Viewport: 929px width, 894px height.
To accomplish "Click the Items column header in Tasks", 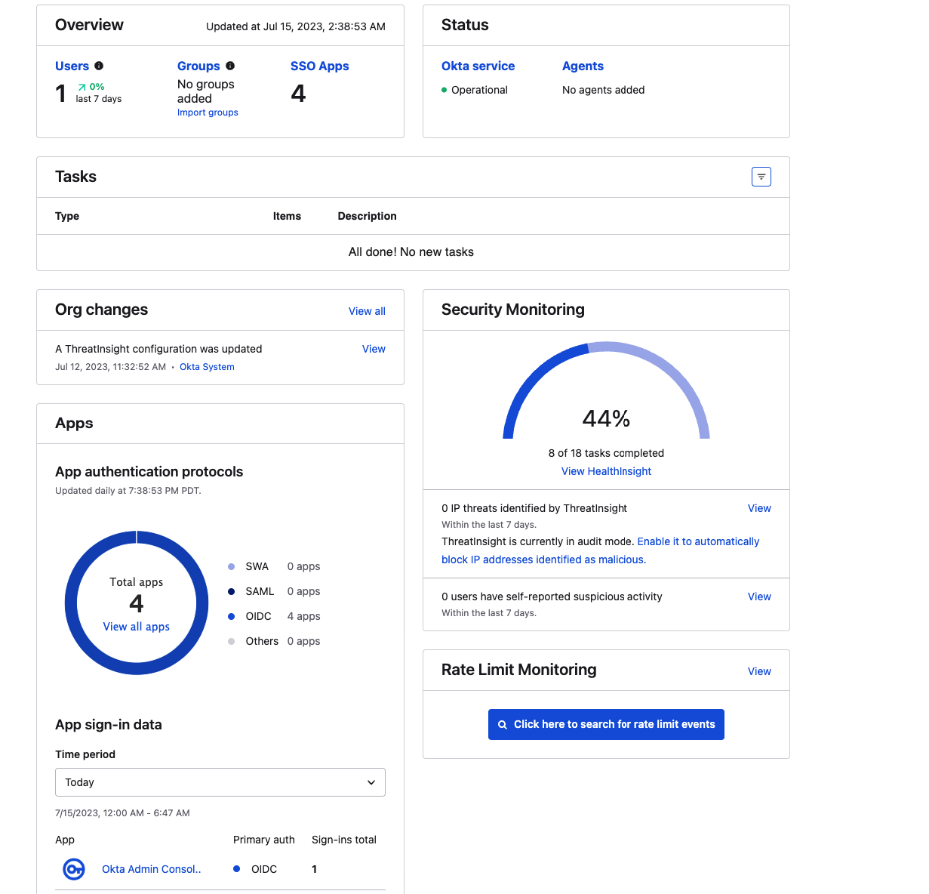I will tap(287, 216).
